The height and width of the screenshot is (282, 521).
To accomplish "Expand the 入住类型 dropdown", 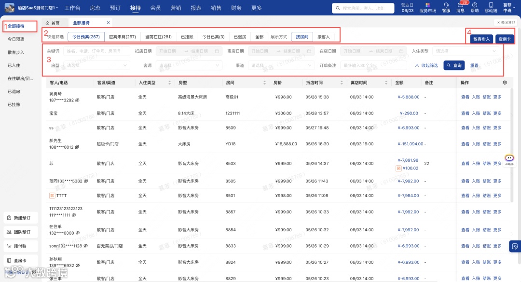I will tap(465, 51).
